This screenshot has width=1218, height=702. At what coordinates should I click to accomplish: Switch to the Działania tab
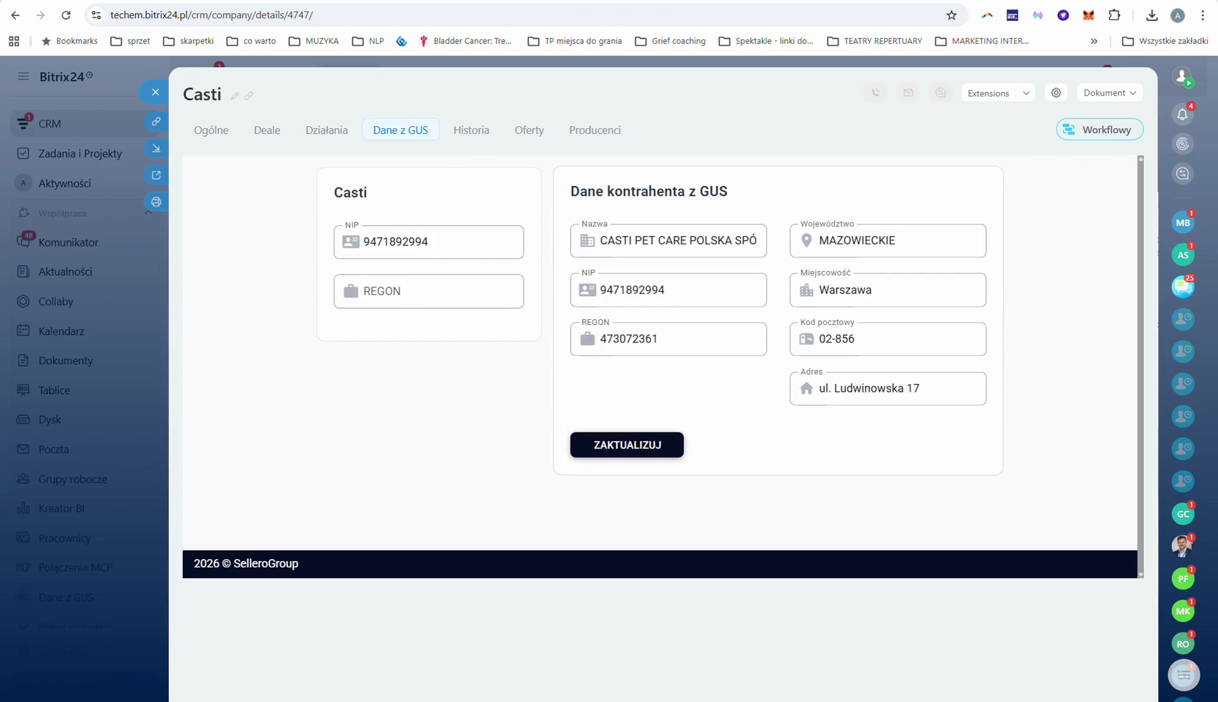[326, 130]
